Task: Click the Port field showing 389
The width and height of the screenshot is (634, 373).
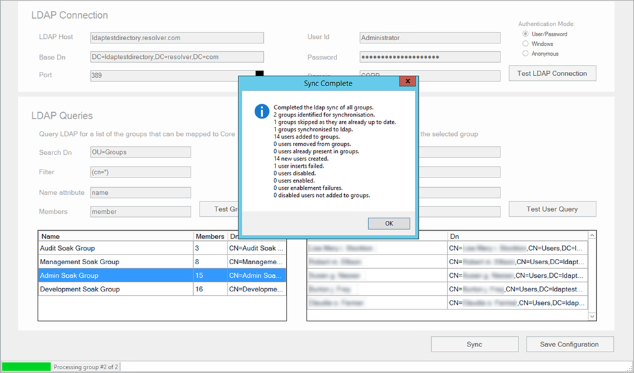Action: [172, 75]
